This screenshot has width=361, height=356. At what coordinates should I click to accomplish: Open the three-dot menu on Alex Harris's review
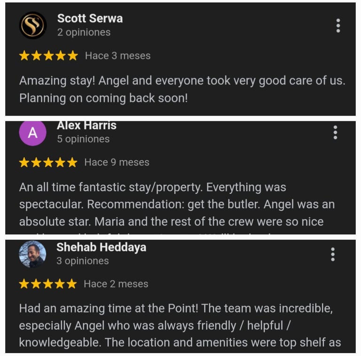(335, 133)
